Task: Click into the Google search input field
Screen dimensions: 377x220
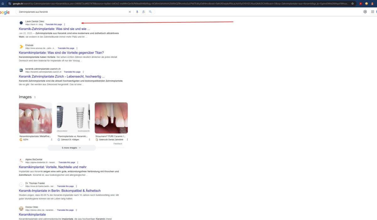Action: 72,12
